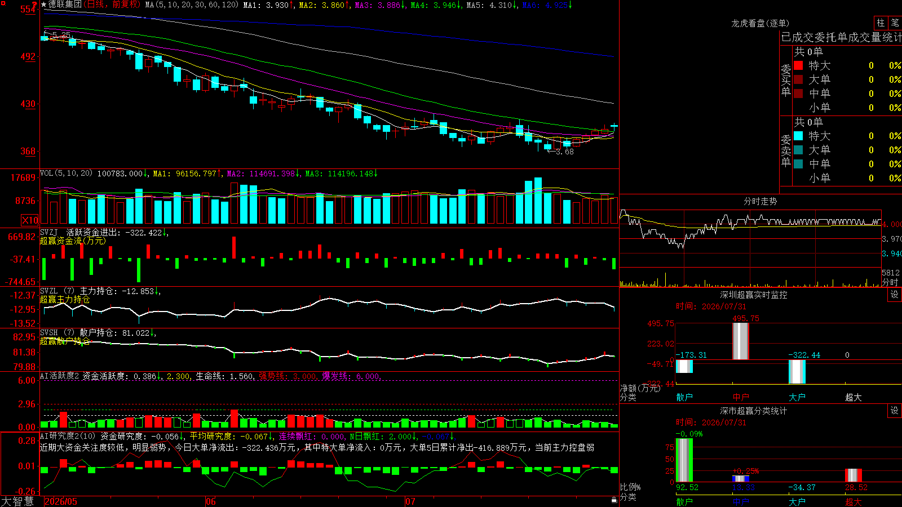Click the white 超大 label in 深圳超赢实时监控

point(854,397)
